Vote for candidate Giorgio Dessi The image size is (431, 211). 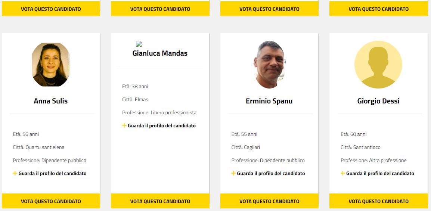[x=378, y=201]
